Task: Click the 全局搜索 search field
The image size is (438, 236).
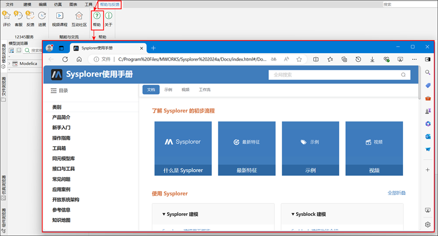Action: 339,75
